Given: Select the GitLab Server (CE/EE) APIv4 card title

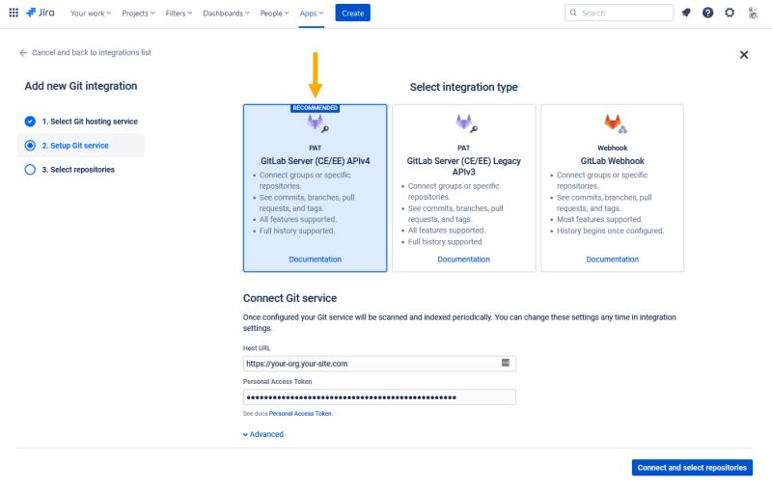Looking at the screenshot, I should 316,161.
